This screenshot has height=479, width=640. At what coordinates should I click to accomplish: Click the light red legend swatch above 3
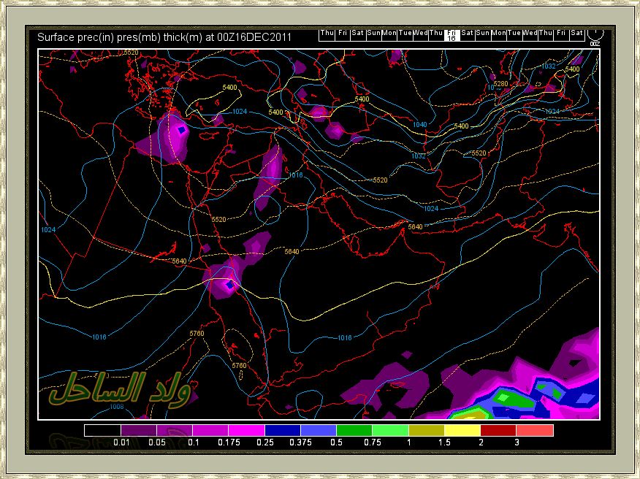tap(535, 431)
